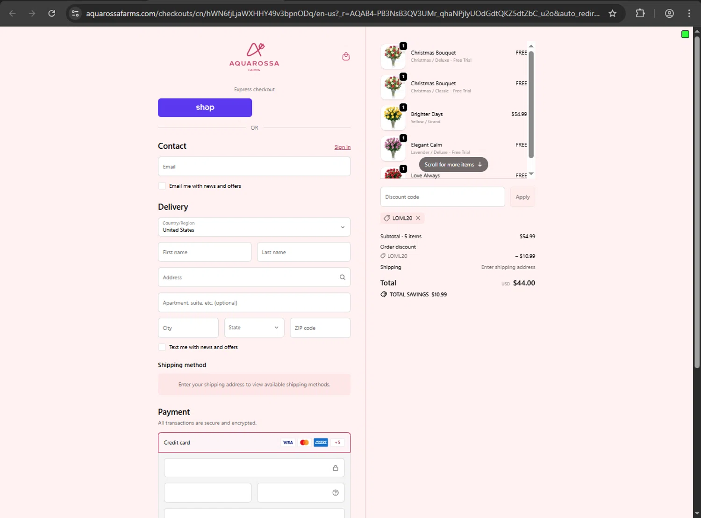Click the card number lock icon
Image resolution: width=701 pixels, height=518 pixels.
pos(335,468)
